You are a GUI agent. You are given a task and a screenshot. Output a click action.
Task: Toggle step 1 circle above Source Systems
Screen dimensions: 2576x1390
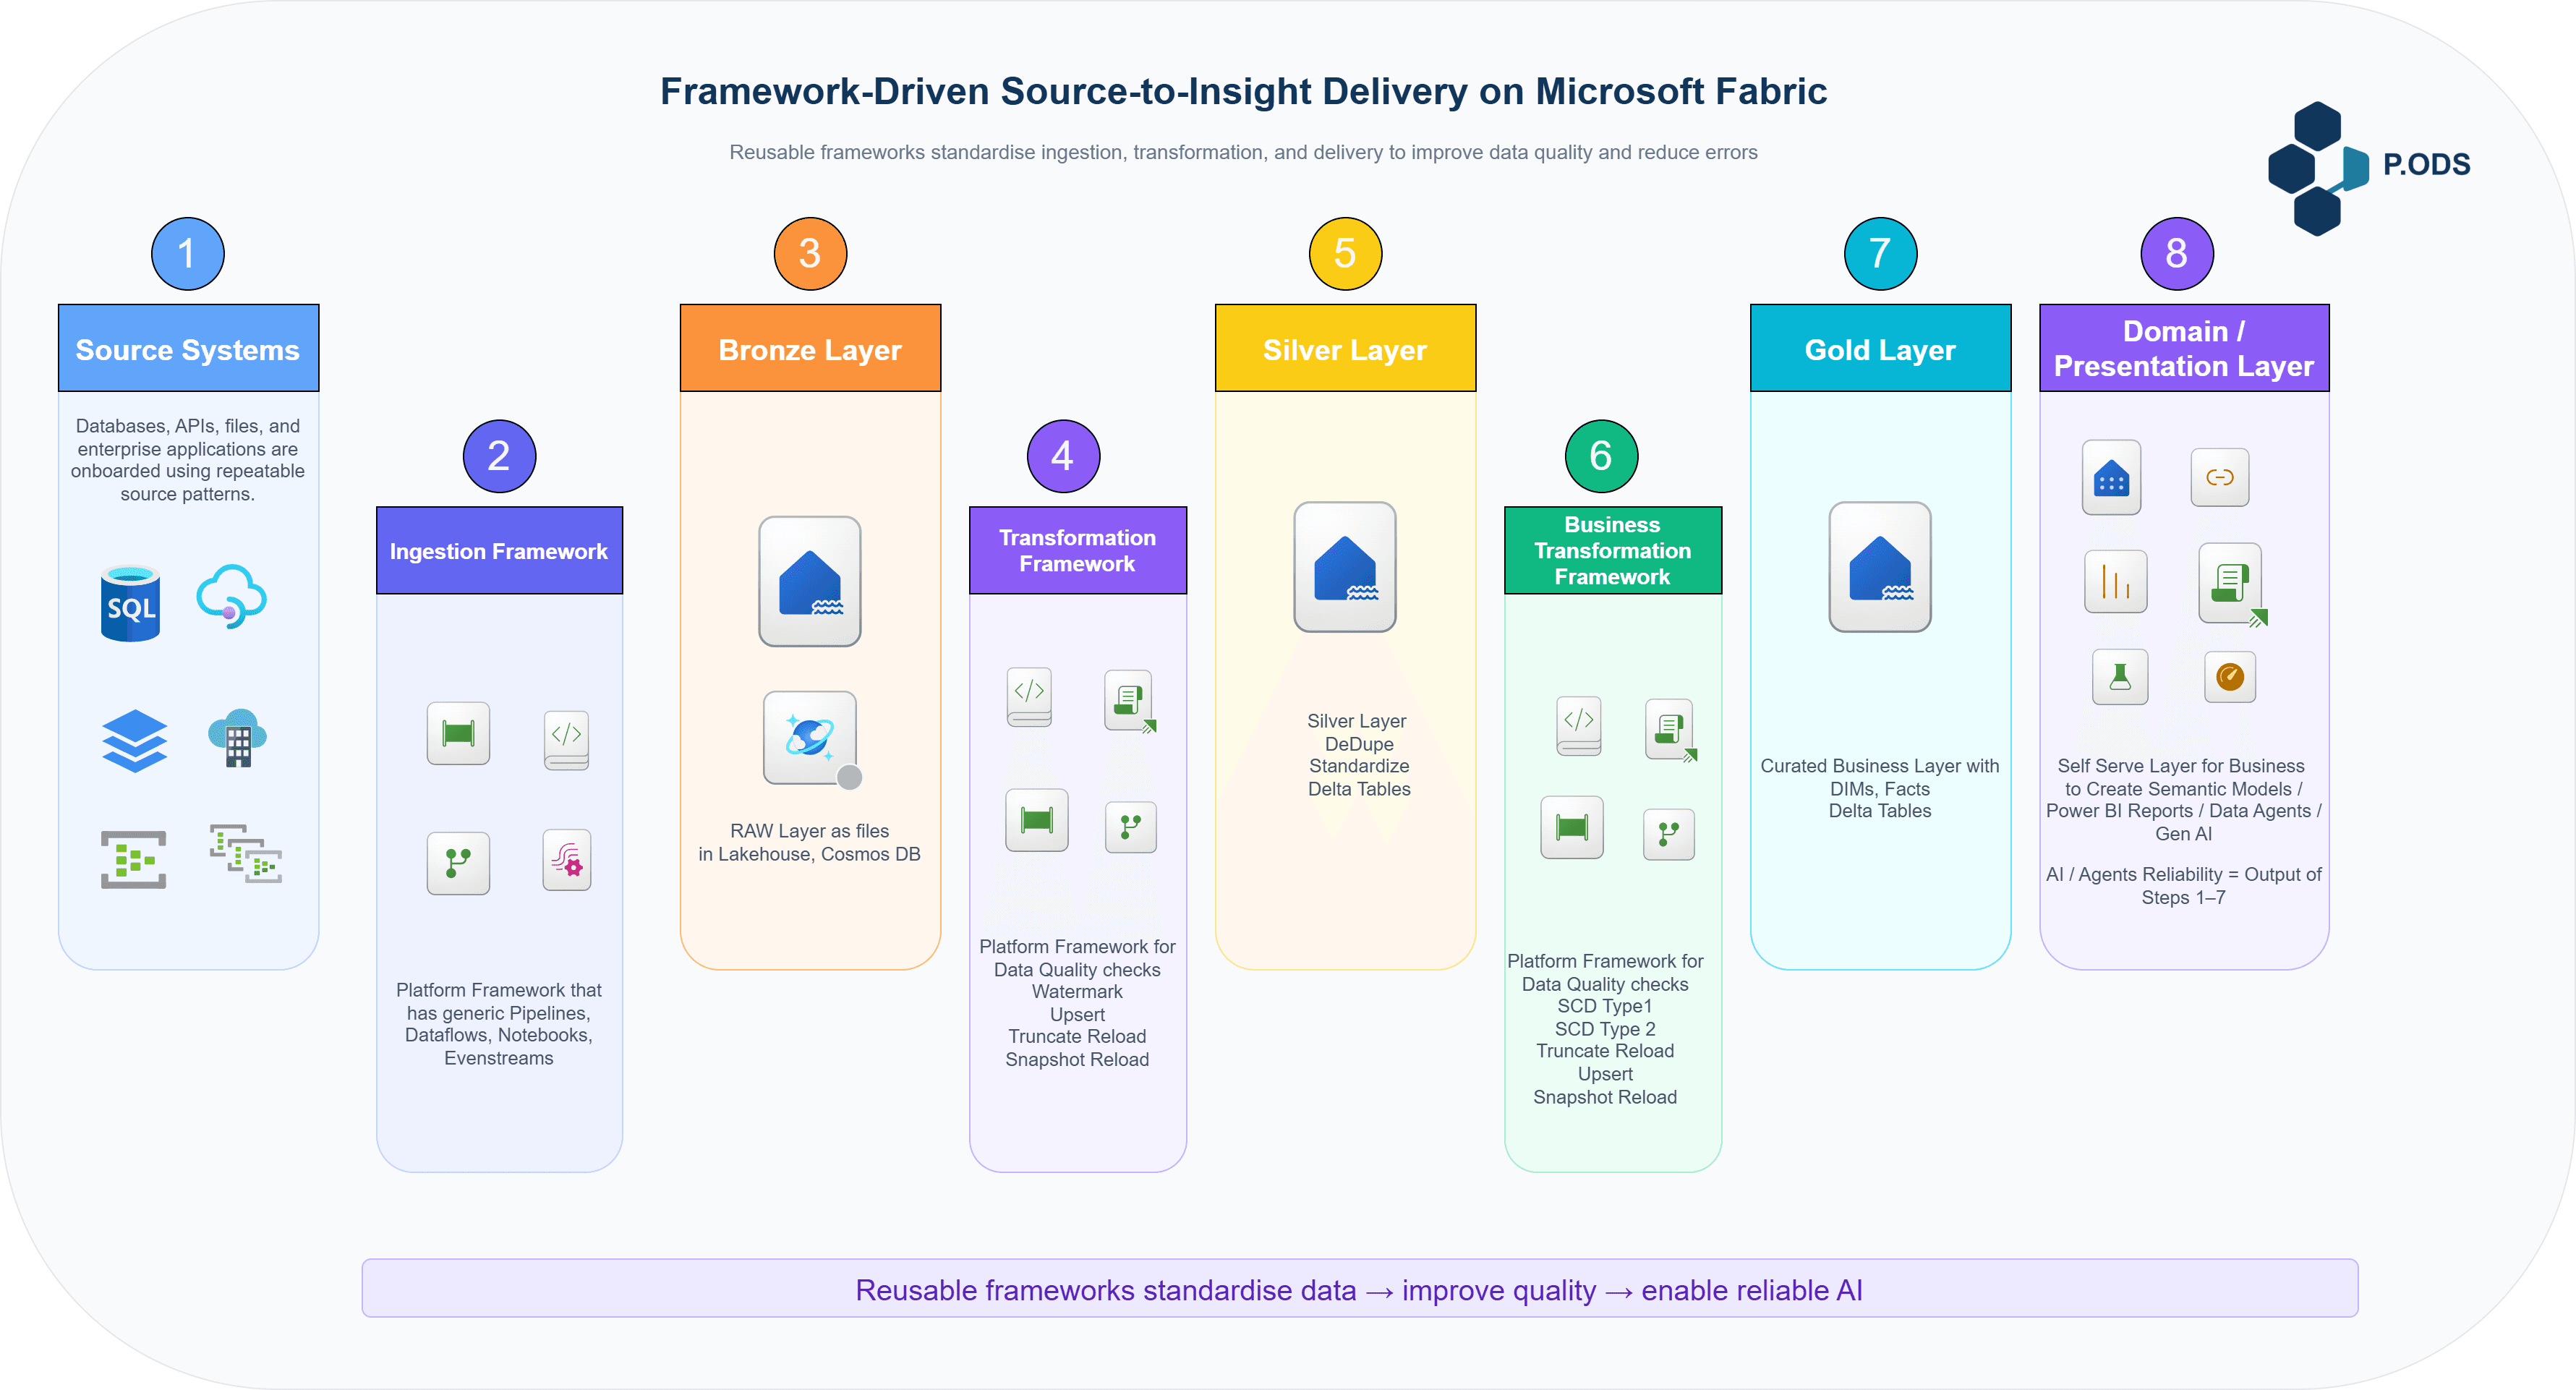(188, 253)
